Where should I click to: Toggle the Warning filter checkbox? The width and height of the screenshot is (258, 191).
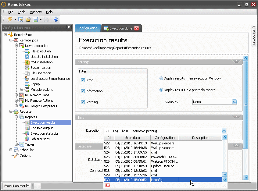click(x=83, y=102)
